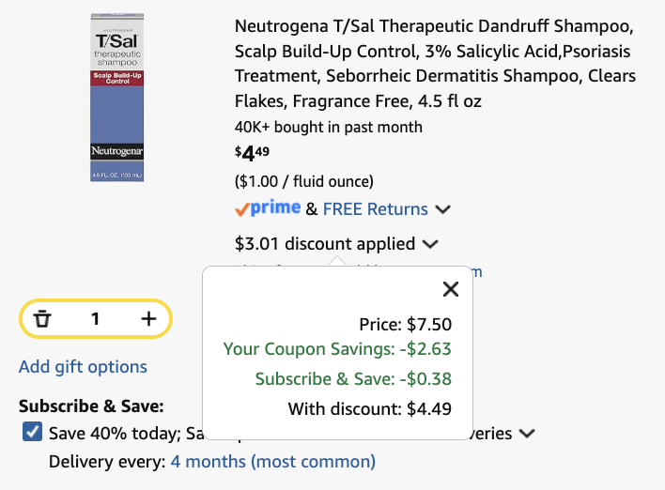Change delivery frequency via 4 months link
This screenshot has height=490, width=665.
(x=272, y=461)
